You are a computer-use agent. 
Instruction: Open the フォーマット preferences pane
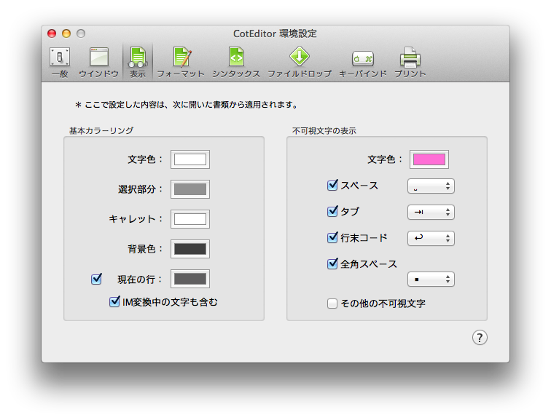[181, 62]
